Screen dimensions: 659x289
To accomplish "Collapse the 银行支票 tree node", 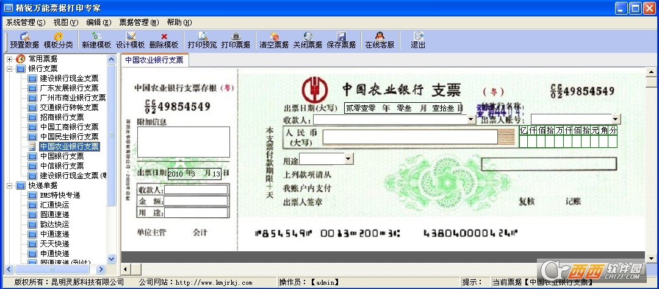I will click(x=9, y=69).
